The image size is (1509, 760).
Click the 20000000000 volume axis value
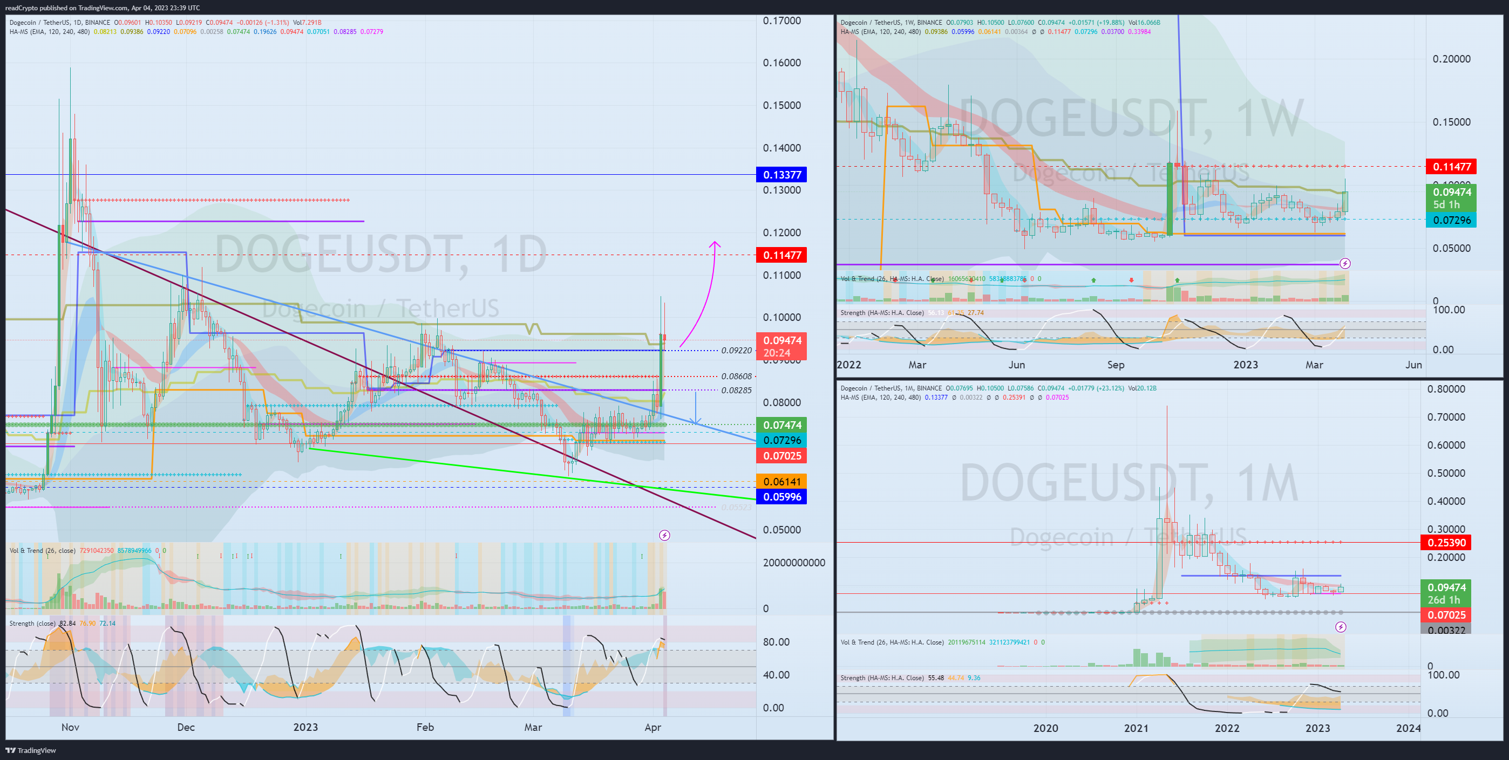[x=794, y=563]
